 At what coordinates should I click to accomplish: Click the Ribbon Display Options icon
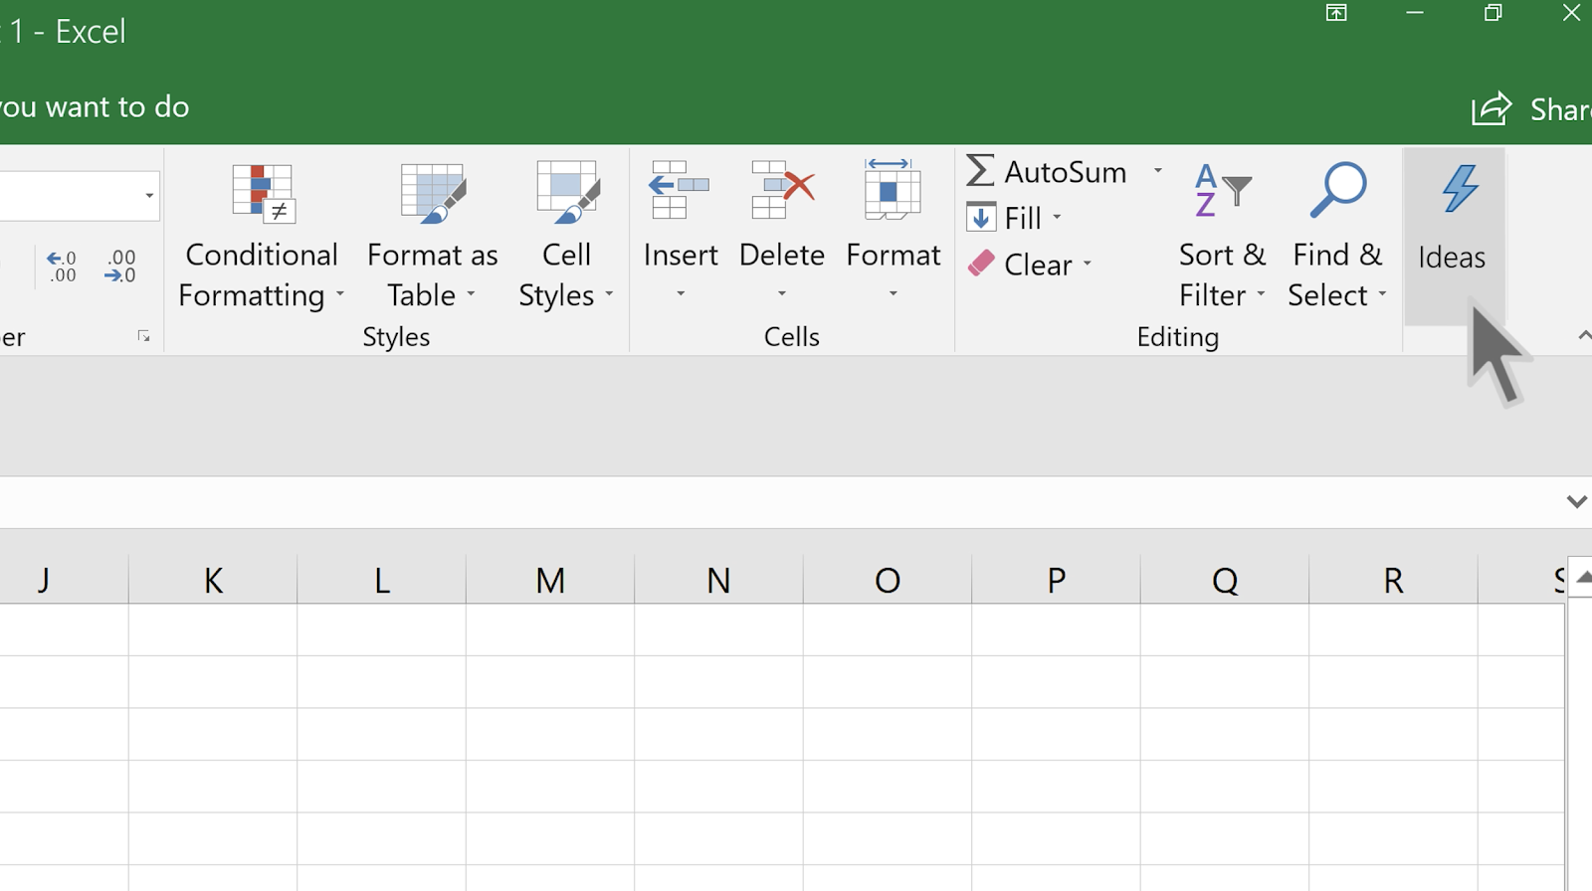pos(1336,13)
